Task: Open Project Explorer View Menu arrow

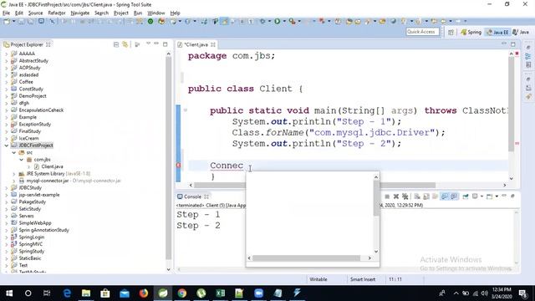Action: tap(148, 44)
